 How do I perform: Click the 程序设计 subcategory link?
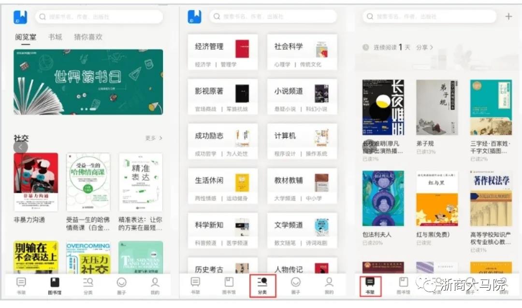coord(285,154)
